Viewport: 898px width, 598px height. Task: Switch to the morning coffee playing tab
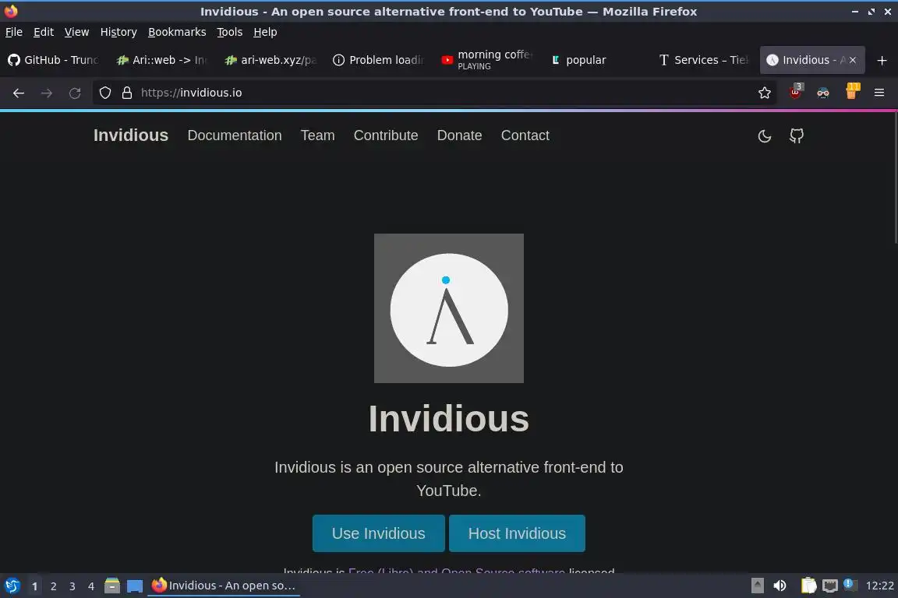(486, 60)
